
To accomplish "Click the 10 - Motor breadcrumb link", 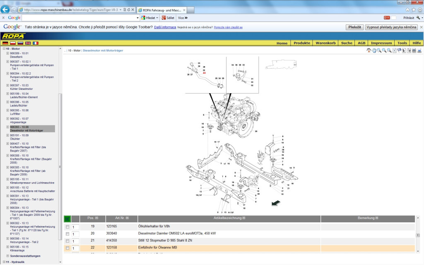I will (74, 51).
